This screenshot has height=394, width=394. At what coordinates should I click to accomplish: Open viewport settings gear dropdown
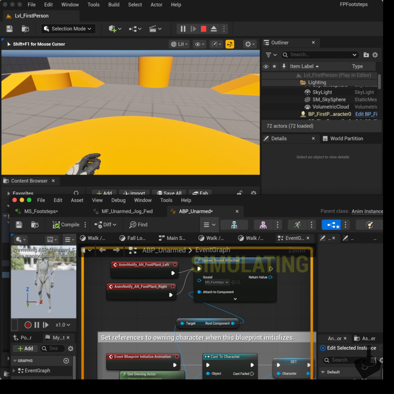coord(250,44)
